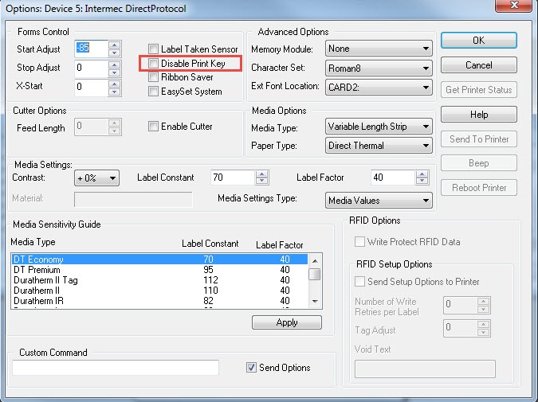
Task: Uncheck the Send Options checkbox
Action: (x=251, y=368)
